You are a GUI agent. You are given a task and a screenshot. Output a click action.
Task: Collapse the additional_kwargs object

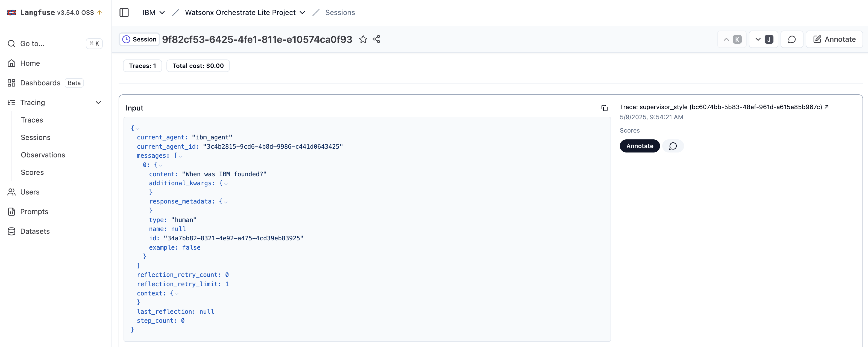pos(226,184)
